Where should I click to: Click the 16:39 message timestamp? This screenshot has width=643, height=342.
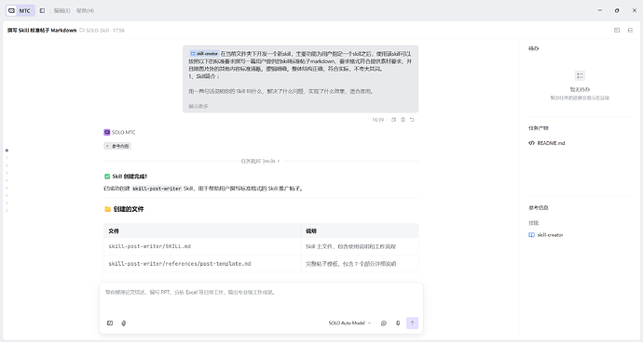(x=377, y=120)
